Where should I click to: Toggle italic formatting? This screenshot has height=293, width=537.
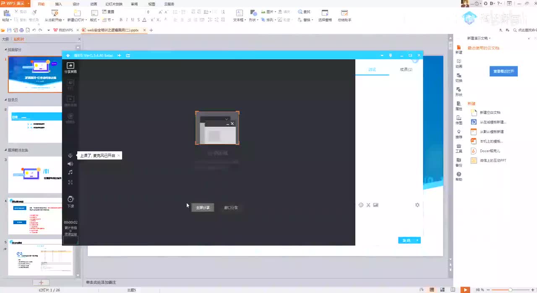click(127, 20)
